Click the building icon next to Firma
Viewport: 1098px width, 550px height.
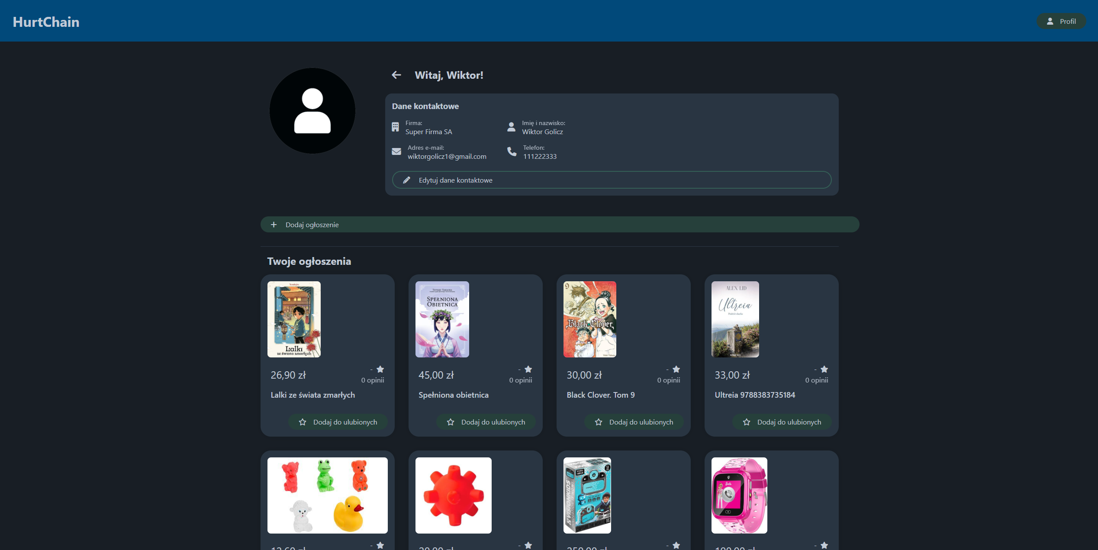395,127
